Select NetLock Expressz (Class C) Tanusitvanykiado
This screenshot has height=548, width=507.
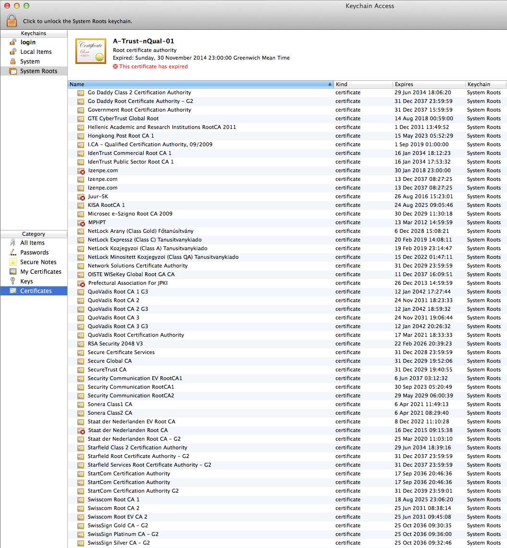pyautogui.click(x=287, y=240)
